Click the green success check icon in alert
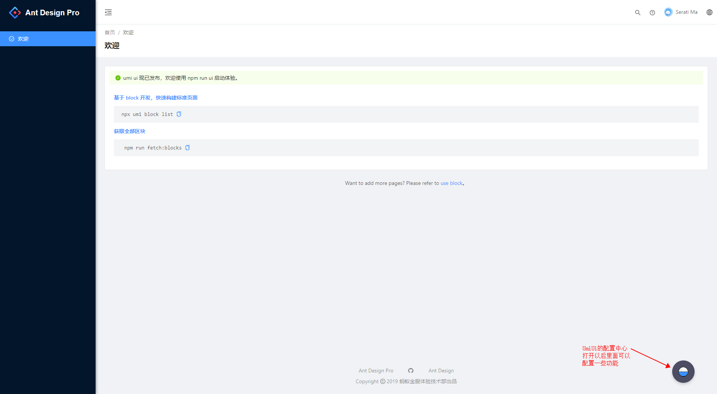This screenshot has width=717, height=394. (x=118, y=78)
